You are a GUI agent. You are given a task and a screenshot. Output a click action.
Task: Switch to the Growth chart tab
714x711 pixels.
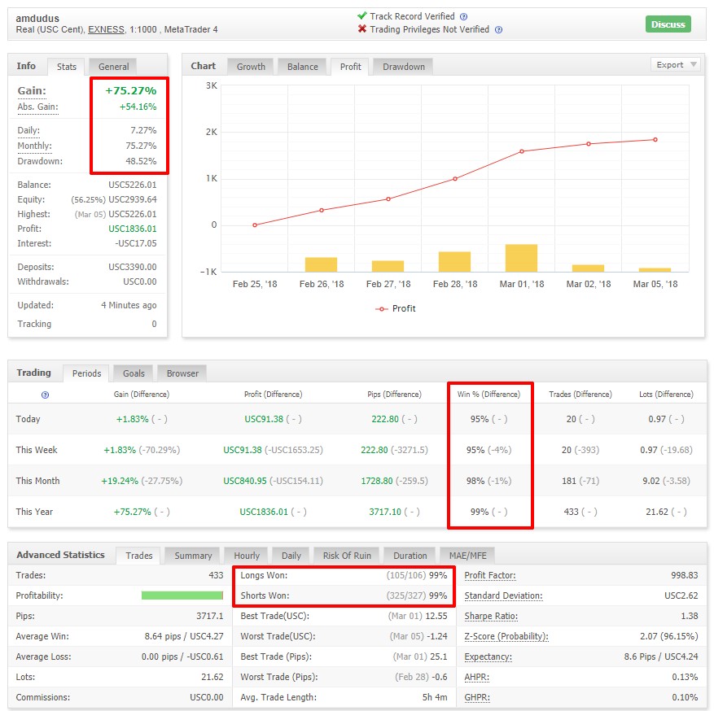pyautogui.click(x=251, y=67)
